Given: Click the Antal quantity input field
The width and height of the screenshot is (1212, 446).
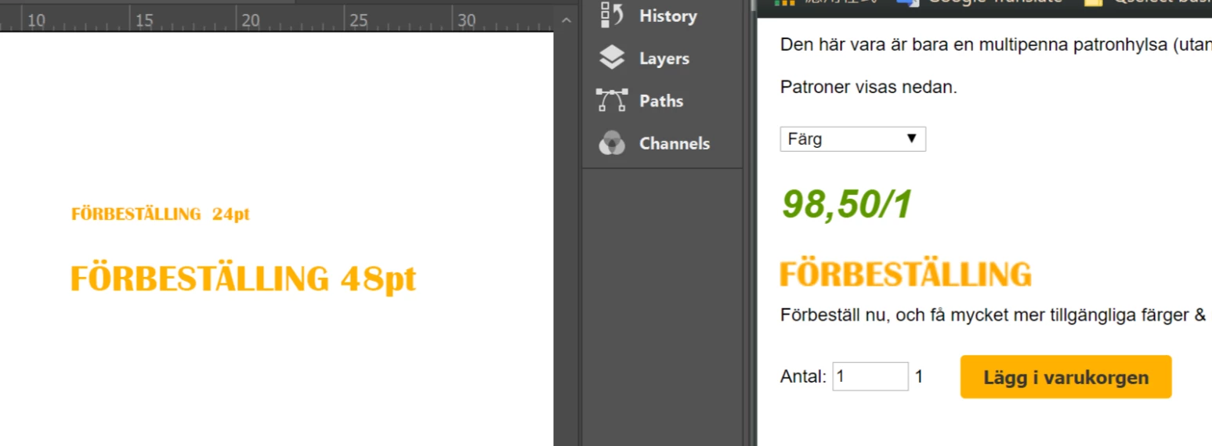Looking at the screenshot, I should point(870,376).
